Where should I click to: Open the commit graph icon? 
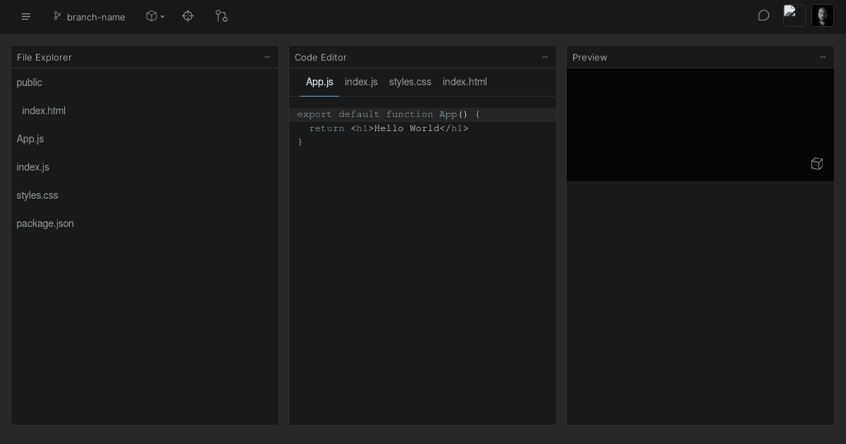point(221,16)
